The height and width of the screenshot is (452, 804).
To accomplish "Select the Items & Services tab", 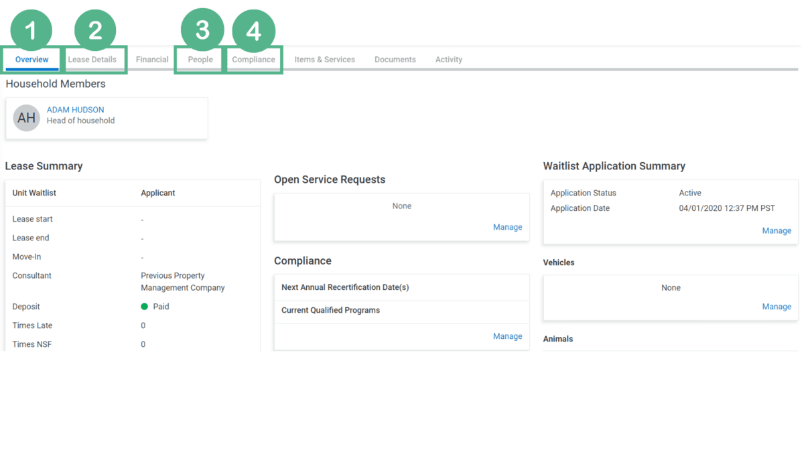I will click(x=324, y=60).
